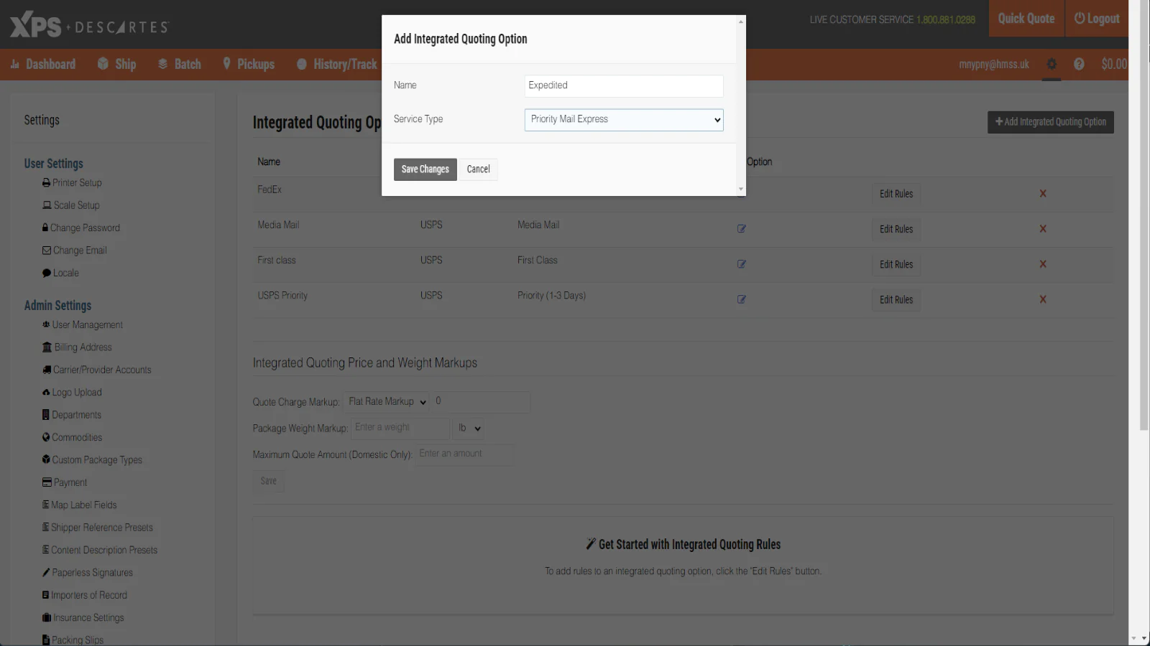Screen dimensions: 1150x646
Task: Click the settings gear icon
Action: (x=1052, y=64)
